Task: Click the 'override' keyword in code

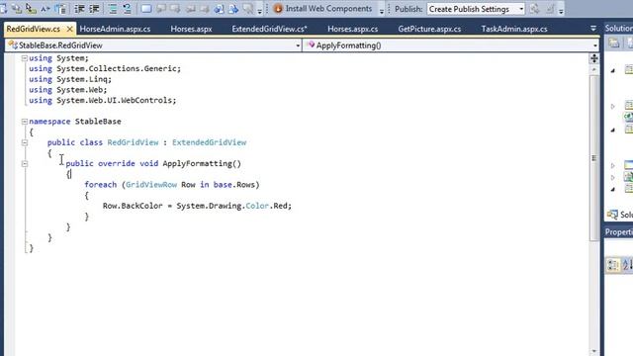Action: [x=117, y=163]
